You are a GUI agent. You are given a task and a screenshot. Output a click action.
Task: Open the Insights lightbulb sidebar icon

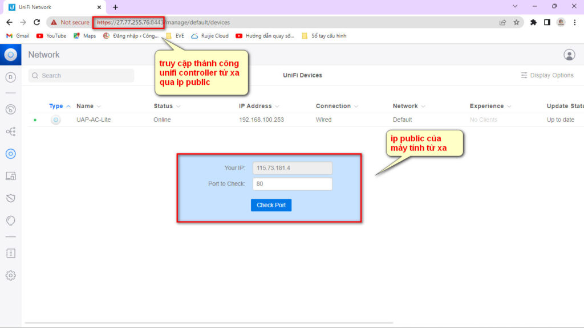click(x=10, y=220)
